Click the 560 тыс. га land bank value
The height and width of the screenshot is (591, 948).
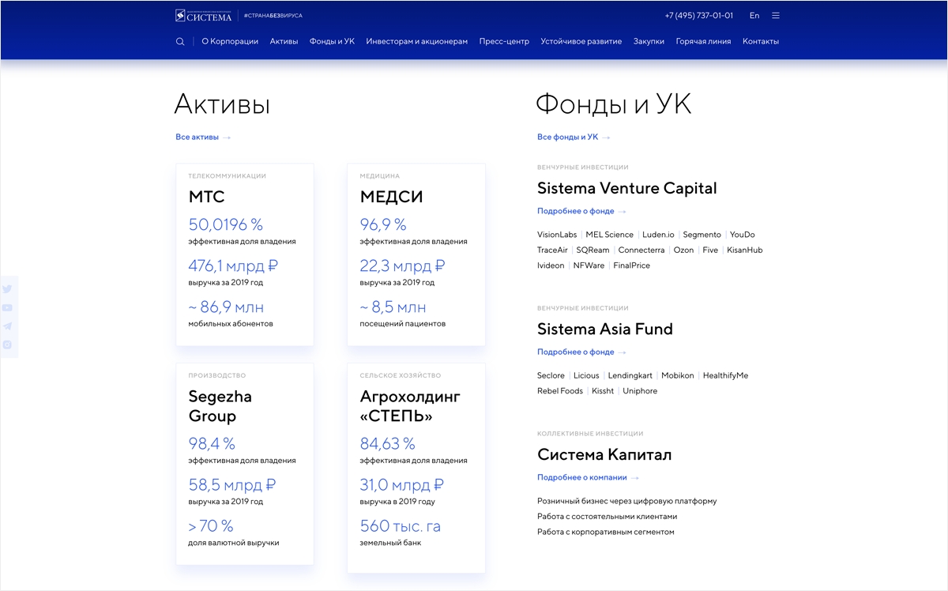(x=401, y=526)
